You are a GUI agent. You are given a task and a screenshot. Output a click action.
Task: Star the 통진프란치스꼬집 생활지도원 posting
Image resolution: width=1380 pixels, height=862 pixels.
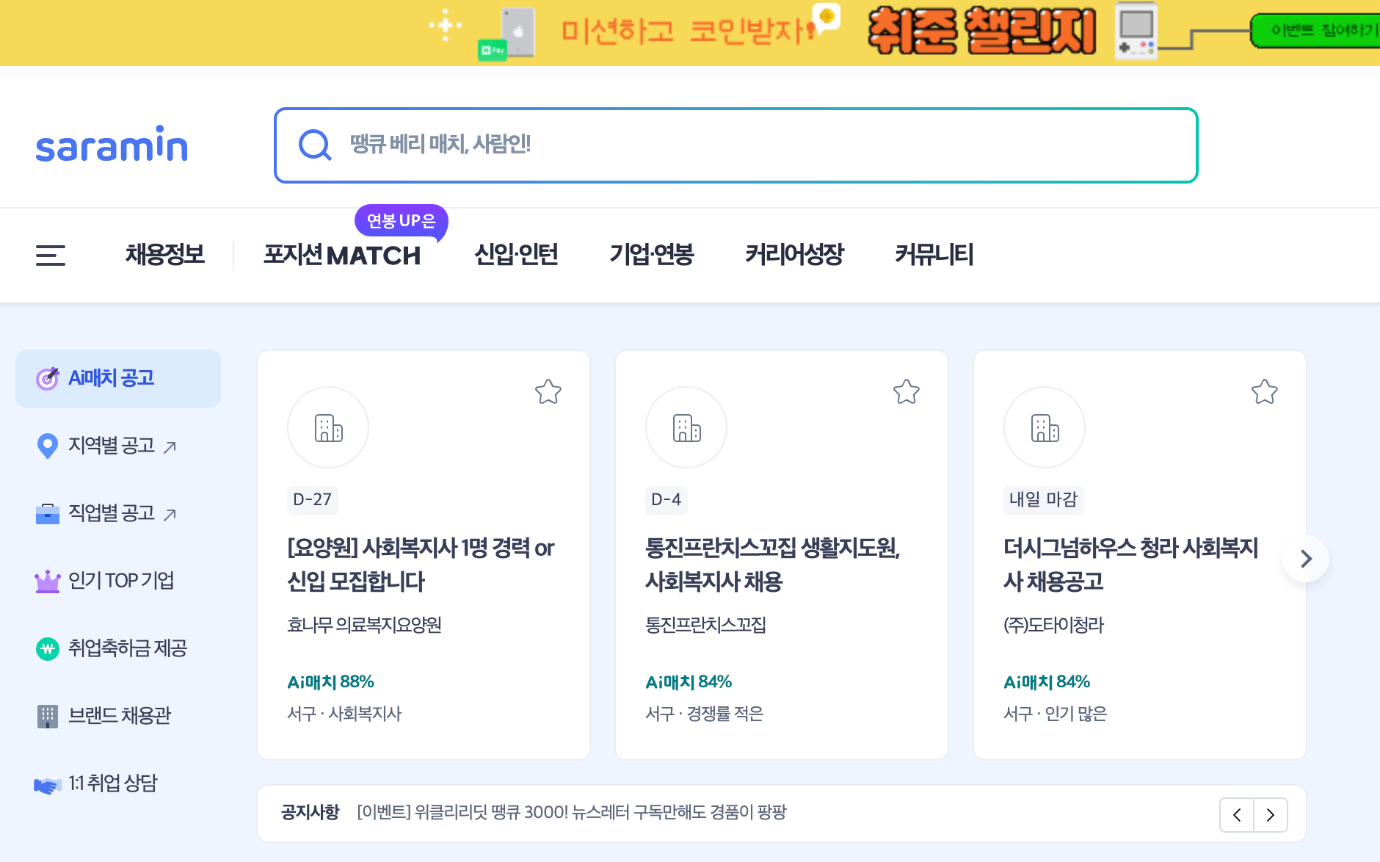(907, 393)
